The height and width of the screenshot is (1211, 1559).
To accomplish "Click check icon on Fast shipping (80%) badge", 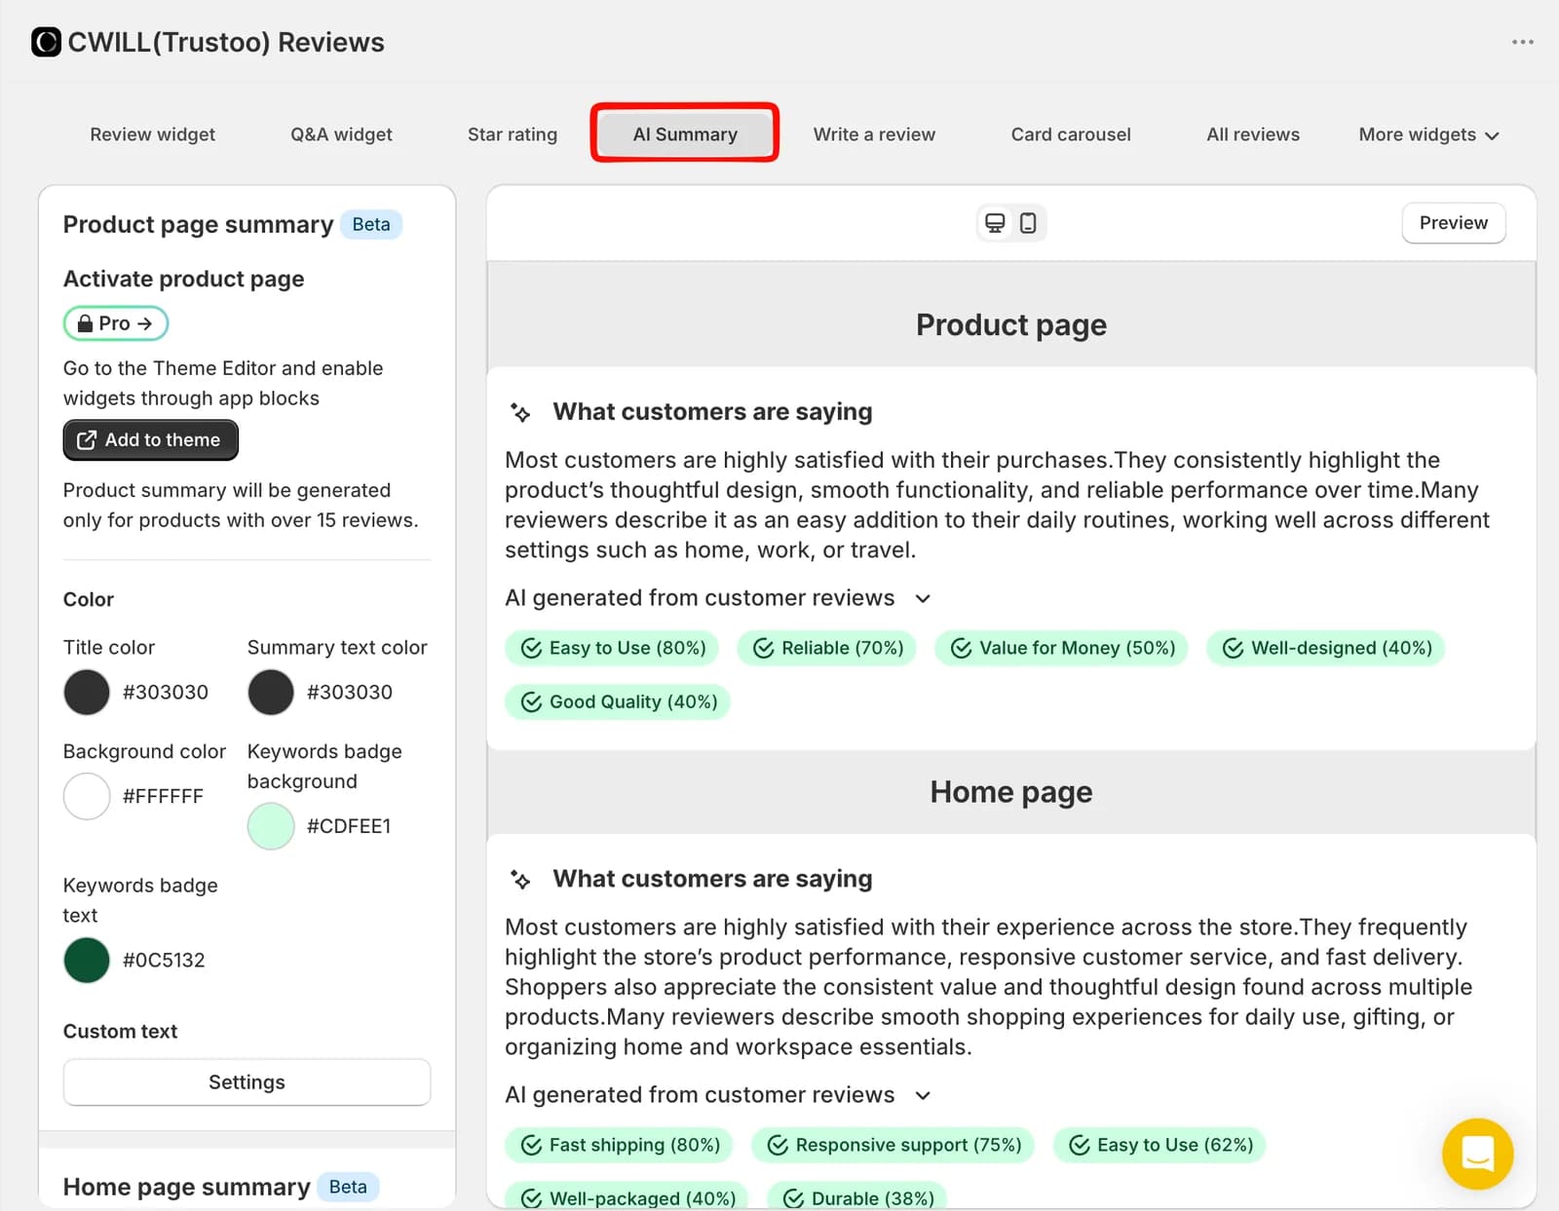I will (x=531, y=1146).
